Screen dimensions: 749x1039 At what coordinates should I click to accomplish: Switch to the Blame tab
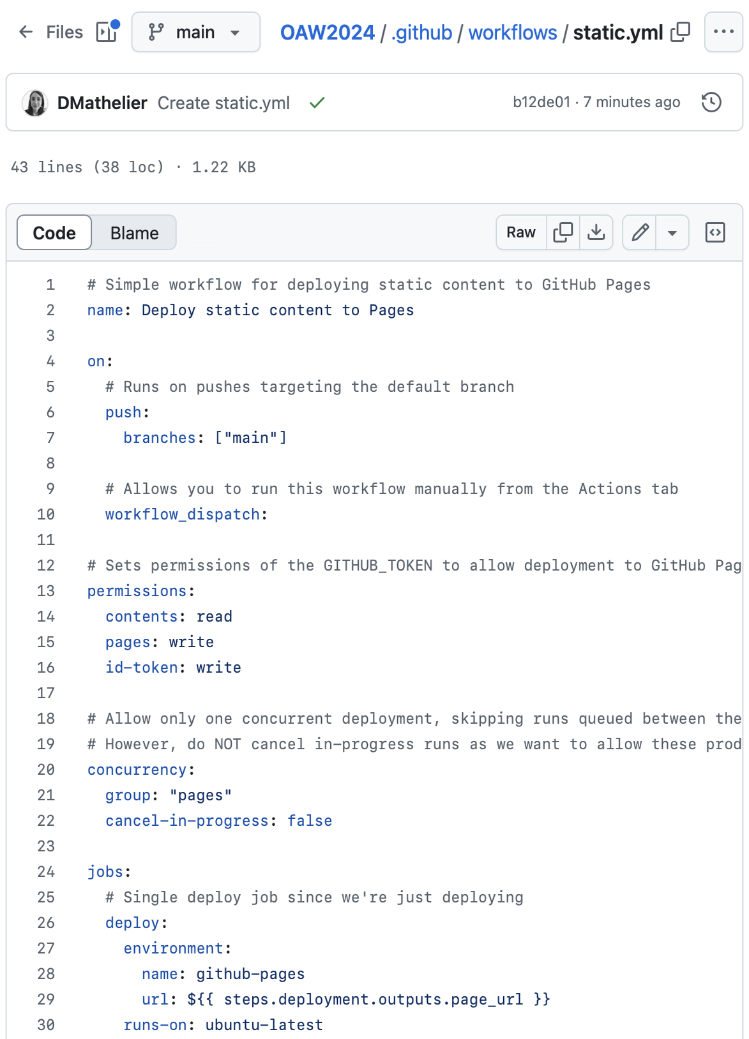click(134, 233)
